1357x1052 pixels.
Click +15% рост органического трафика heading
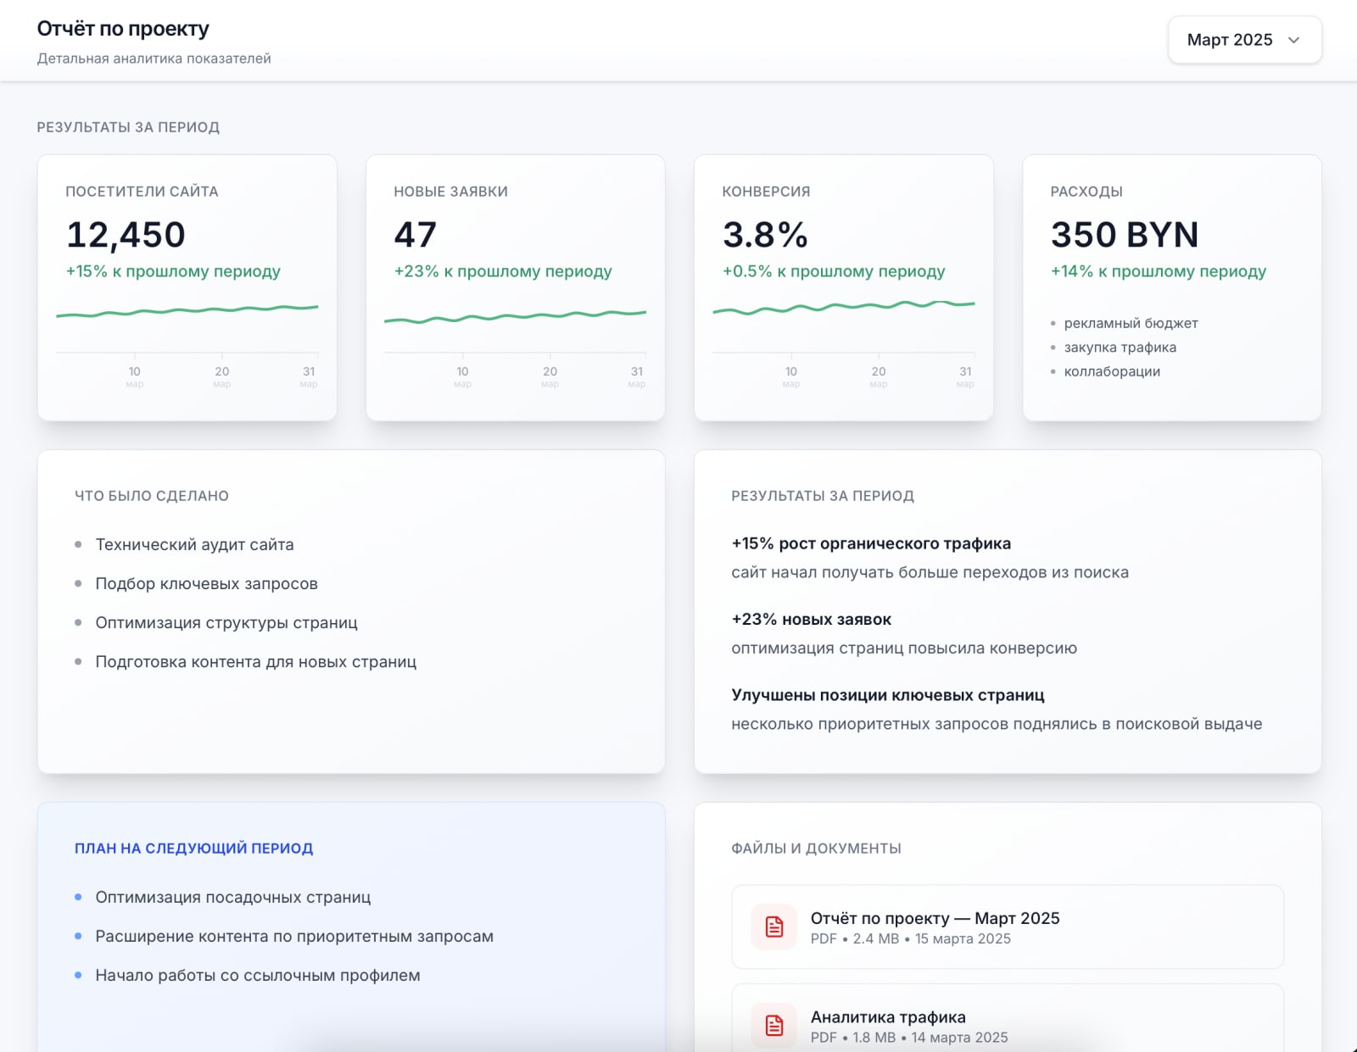pyautogui.click(x=871, y=543)
